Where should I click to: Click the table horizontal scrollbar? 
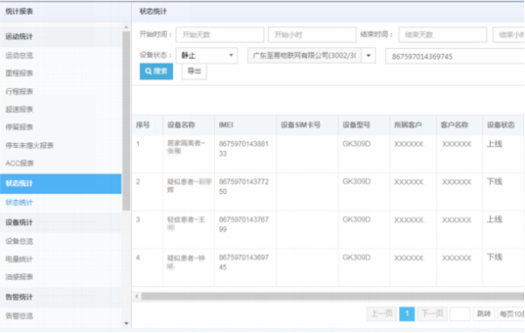click(333, 296)
